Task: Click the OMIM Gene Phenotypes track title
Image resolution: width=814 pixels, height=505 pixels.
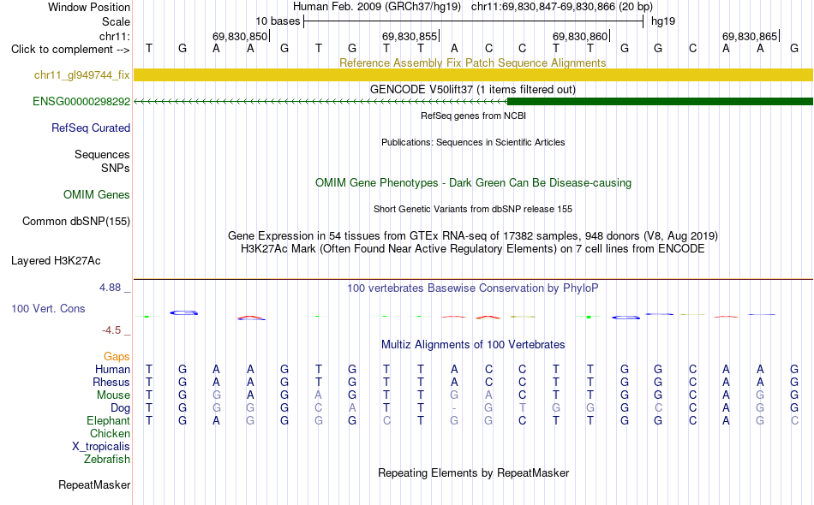Action: coord(474,183)
